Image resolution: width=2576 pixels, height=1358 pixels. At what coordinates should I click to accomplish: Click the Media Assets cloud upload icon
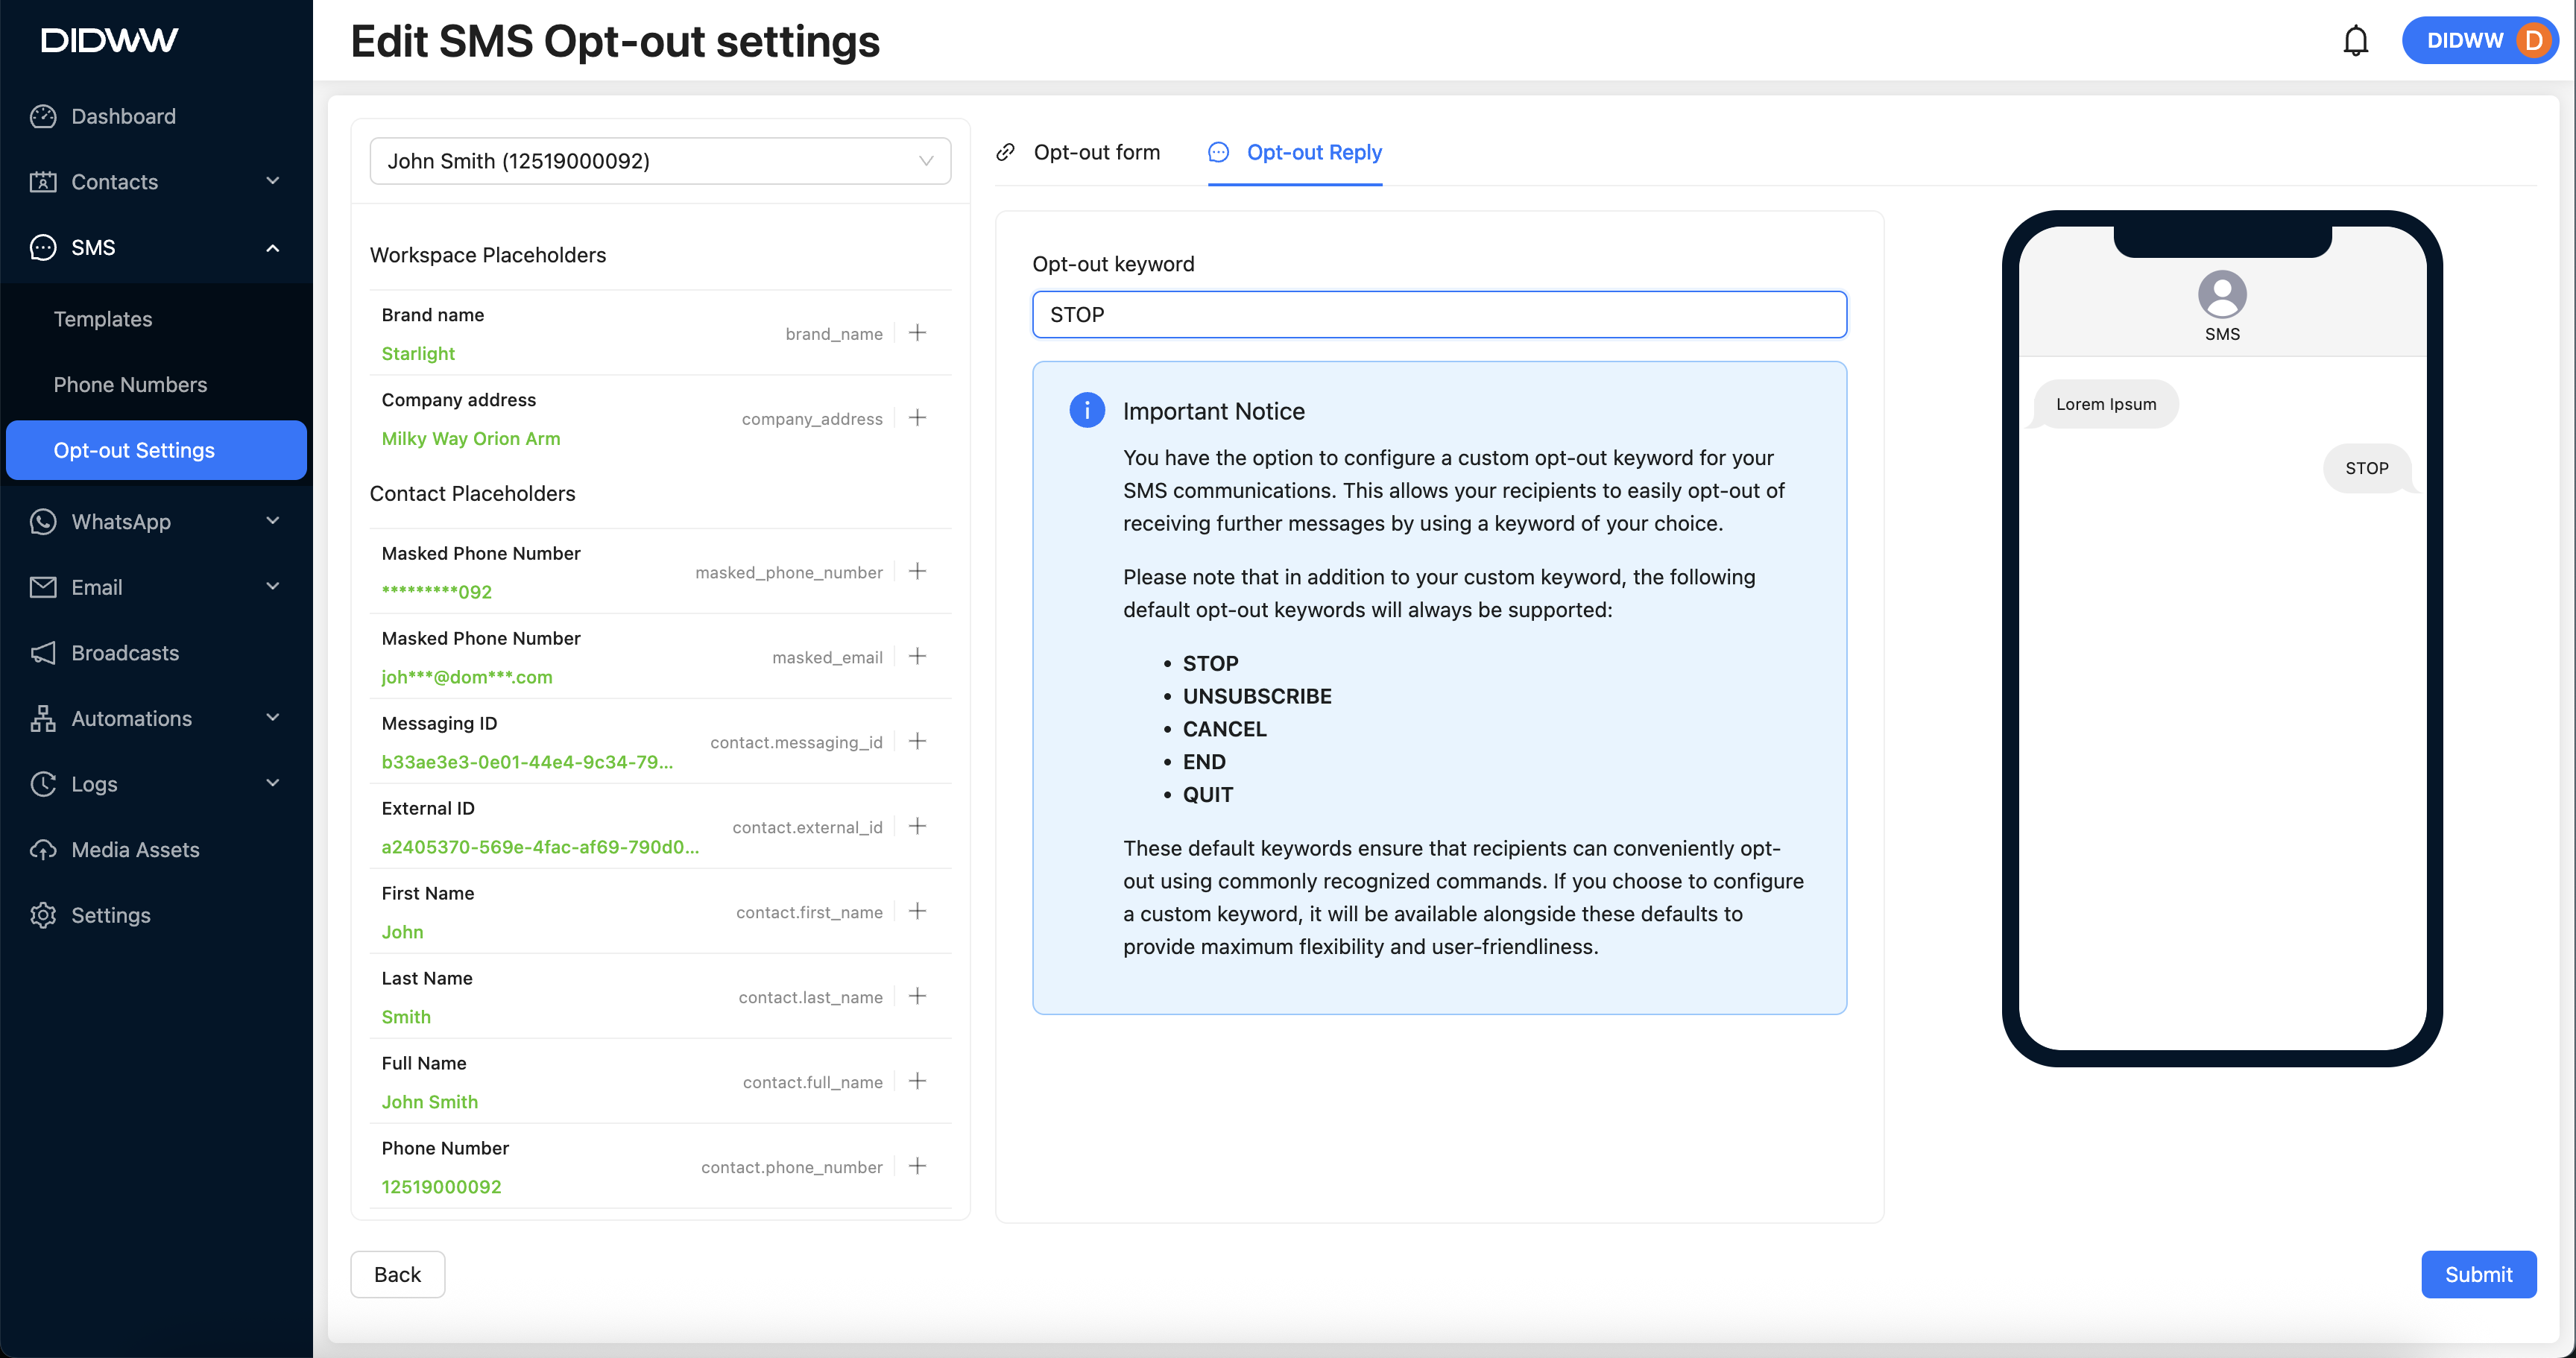(x=43, y=850)
